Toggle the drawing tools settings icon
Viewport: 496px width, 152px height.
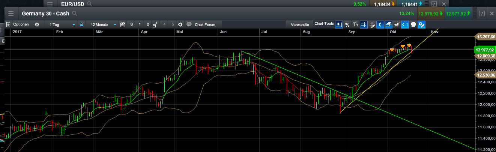[421, 24]
